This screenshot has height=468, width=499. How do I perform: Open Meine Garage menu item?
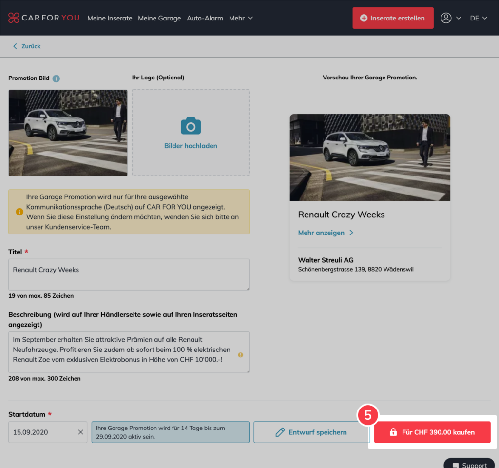click(159, 18)
